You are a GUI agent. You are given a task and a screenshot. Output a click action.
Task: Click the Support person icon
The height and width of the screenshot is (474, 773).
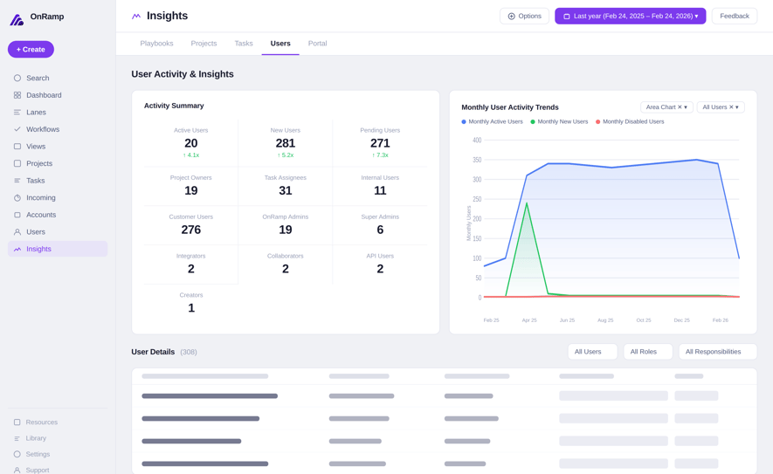(17, 470)
